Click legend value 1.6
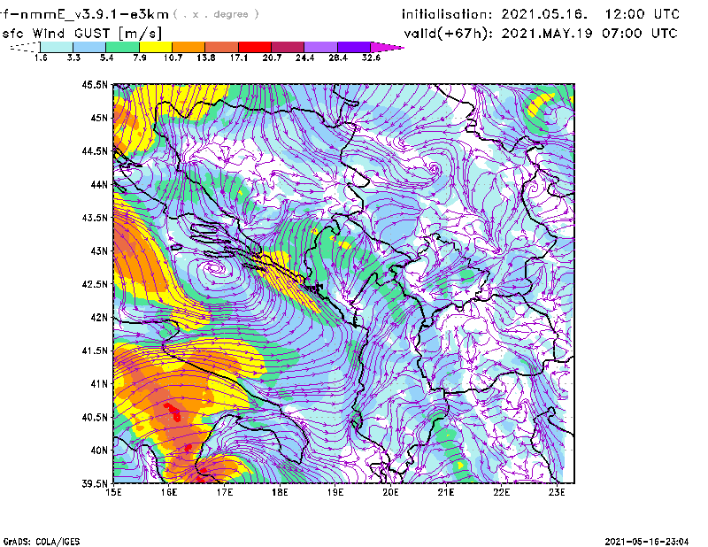708x547 pixels. (x=41, y=58)
